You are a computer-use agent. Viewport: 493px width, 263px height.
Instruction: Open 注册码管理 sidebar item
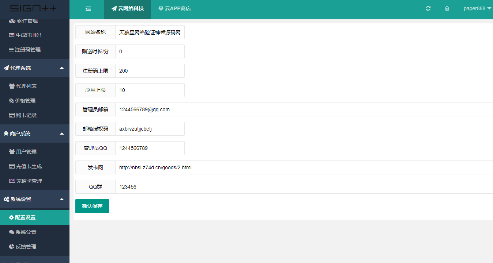tap(27, 50)
